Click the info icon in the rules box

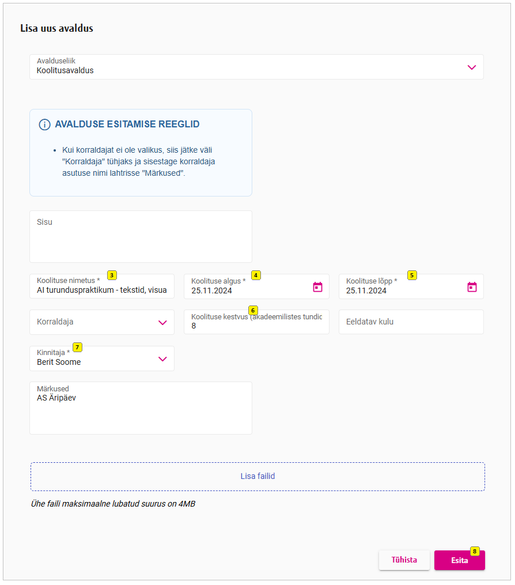coord(44,124)
